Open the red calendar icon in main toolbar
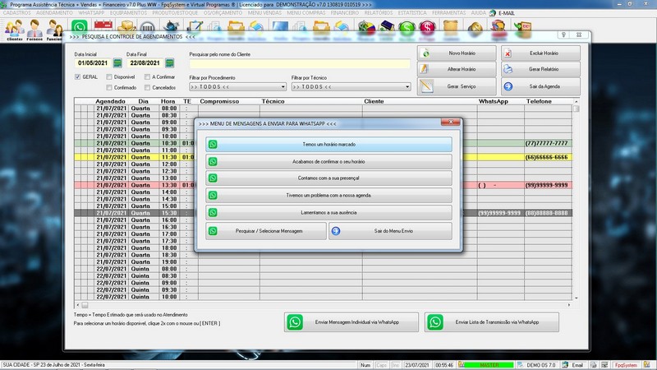Image resolution: width=657 pixels, height=370 pixels. (x=103, y=26)
